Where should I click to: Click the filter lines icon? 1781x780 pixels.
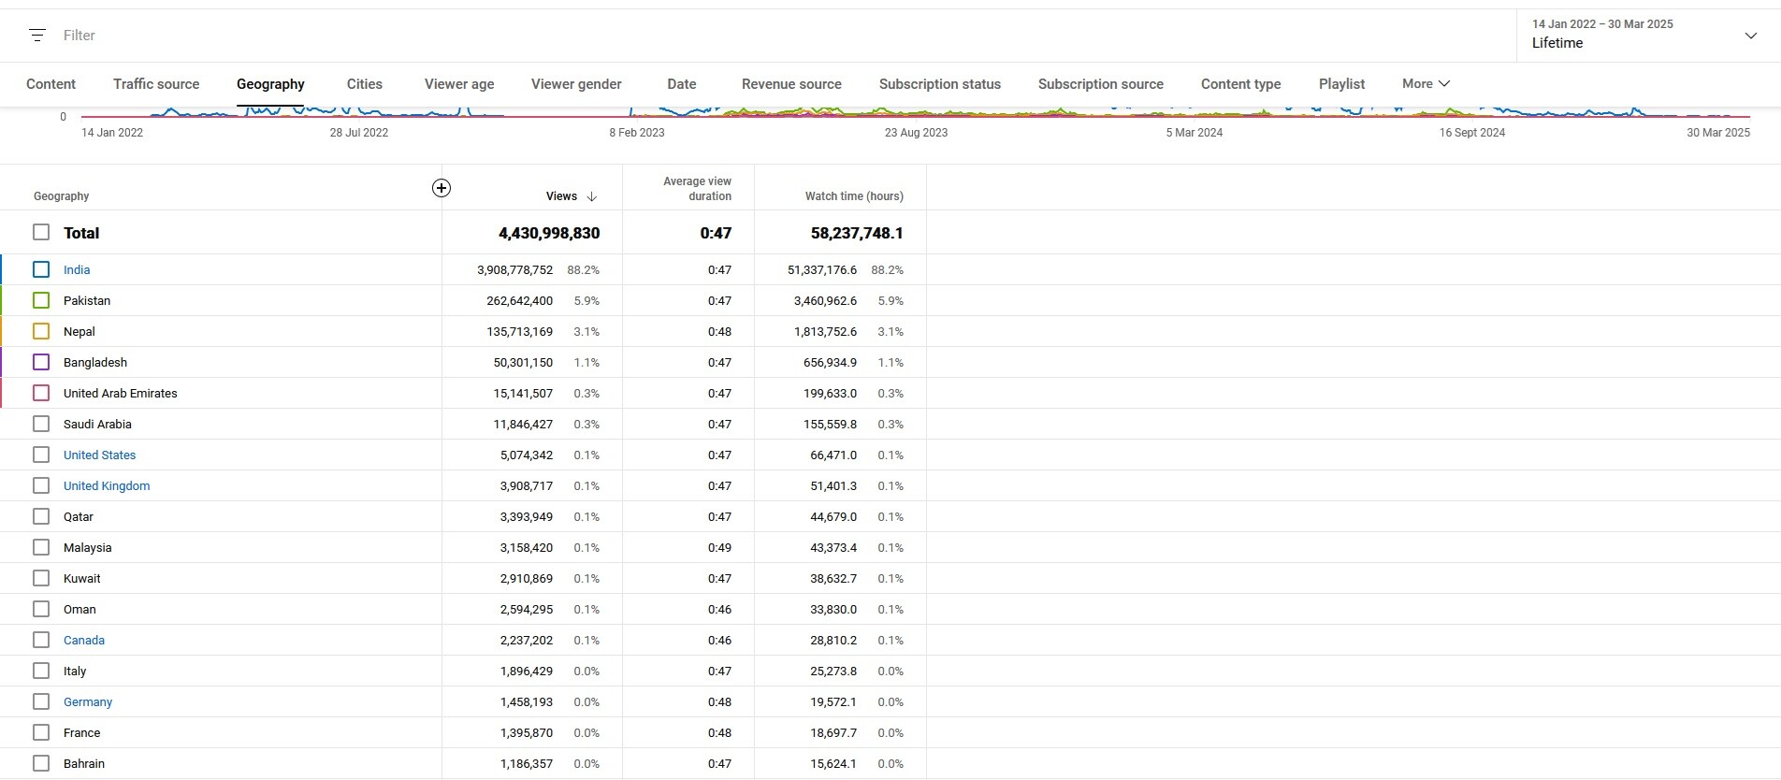coord(37,36)
